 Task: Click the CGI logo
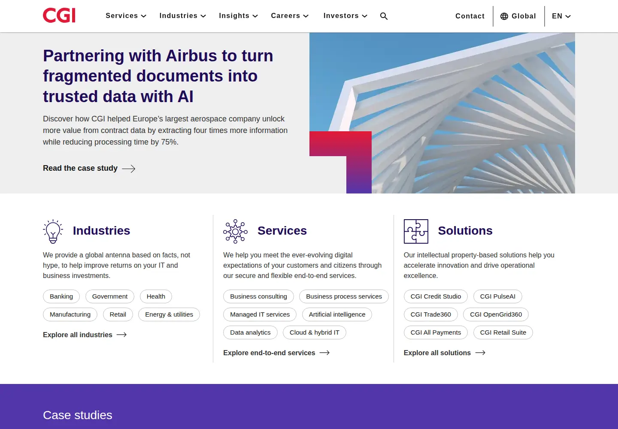point(59,15)
